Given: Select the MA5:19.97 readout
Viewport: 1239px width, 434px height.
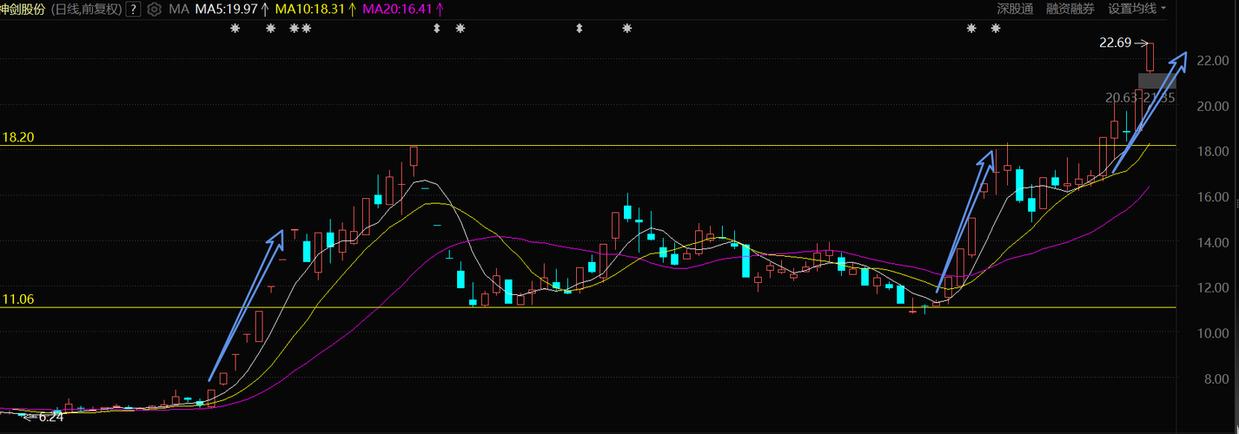Looking at the screenshot, I should 226,10.
